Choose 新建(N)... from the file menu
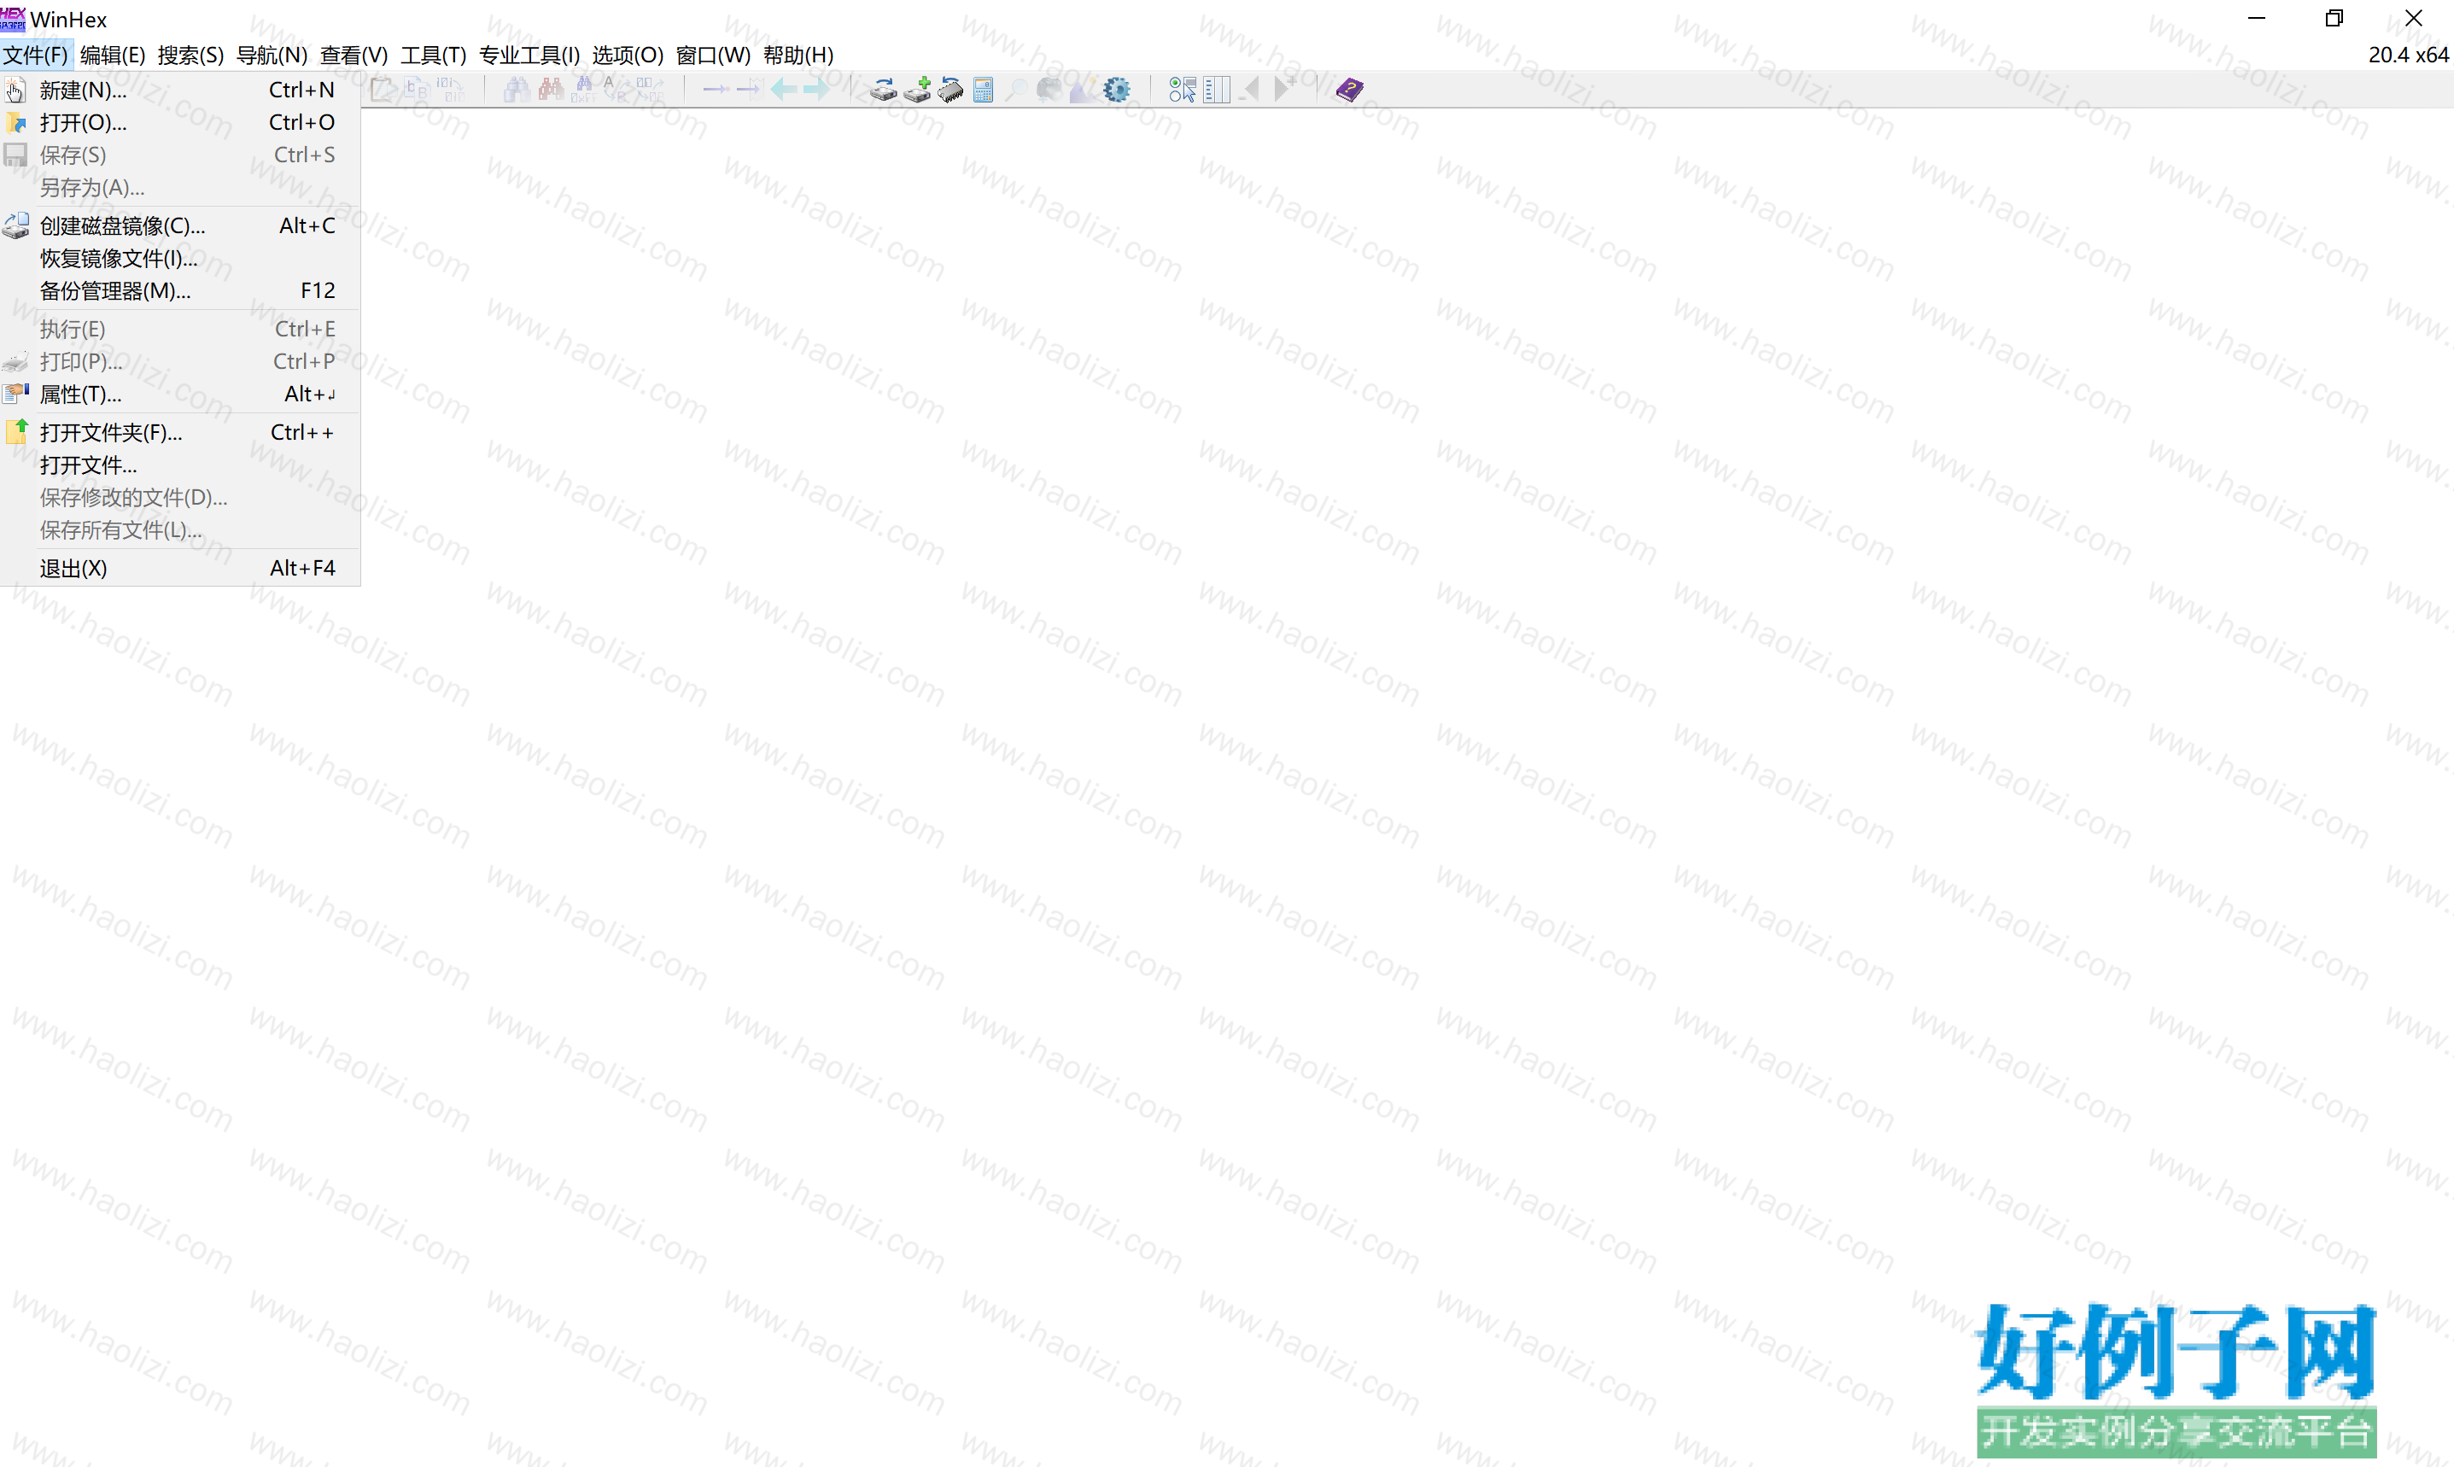2454x1467 pixels. click(180, 90)
